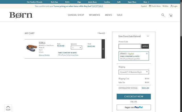Screen dimensions: 182x112
Task: Open the Wishlist link
Action: (x=165, y=6)
